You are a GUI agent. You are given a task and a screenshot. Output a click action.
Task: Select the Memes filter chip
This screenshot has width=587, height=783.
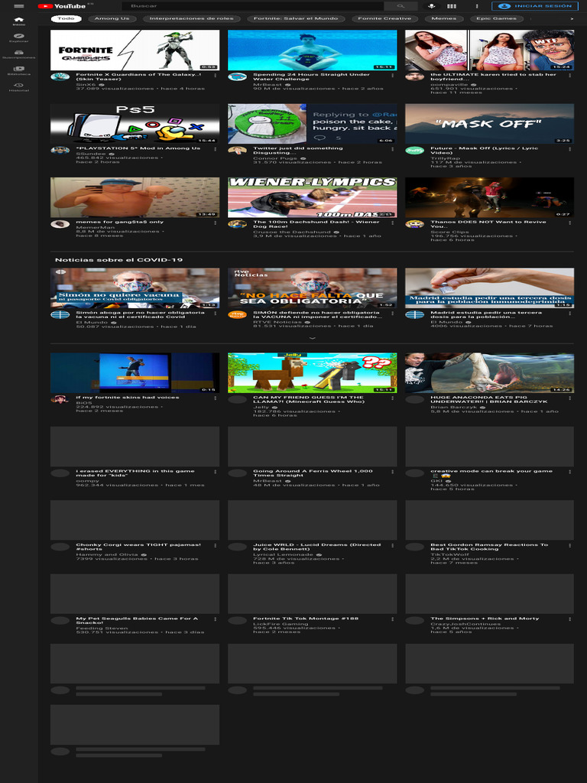pos(444,18)
